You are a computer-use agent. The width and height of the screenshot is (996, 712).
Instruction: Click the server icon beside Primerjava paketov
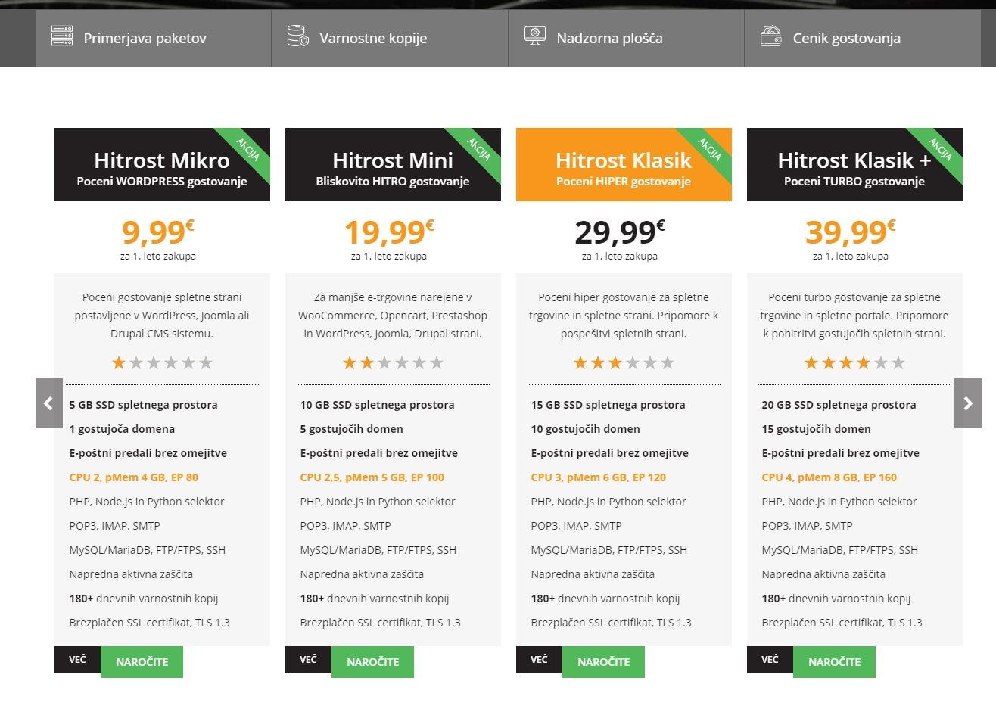pos(62,36)
